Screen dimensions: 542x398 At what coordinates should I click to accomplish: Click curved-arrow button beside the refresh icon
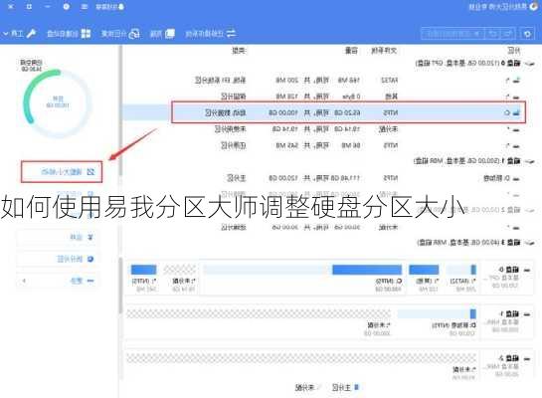click(508, 34)
